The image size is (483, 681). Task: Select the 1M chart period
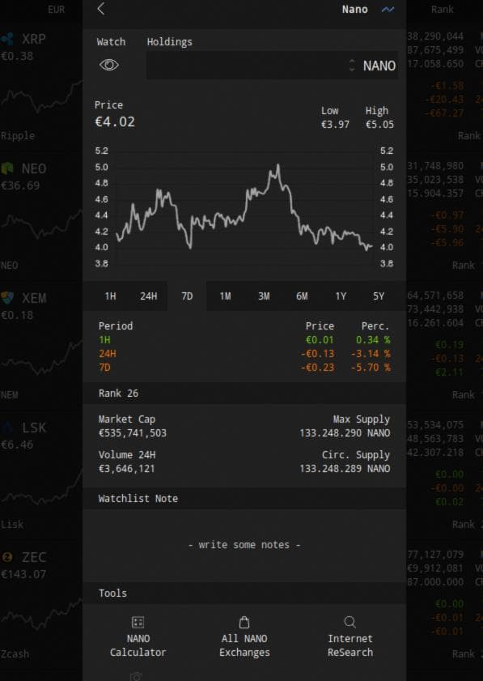pos(225,296)
